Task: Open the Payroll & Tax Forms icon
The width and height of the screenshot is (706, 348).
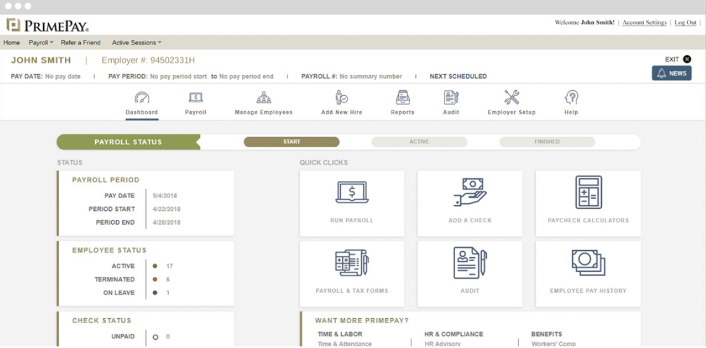Action: tap(352, 263)
